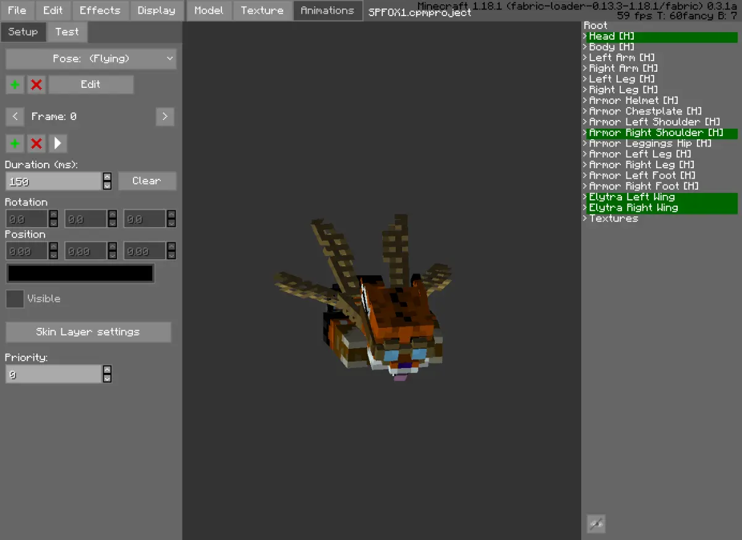Viewport: 742px width, 540px height.
Task: Play the animation preview
Action: coord(58,144)
